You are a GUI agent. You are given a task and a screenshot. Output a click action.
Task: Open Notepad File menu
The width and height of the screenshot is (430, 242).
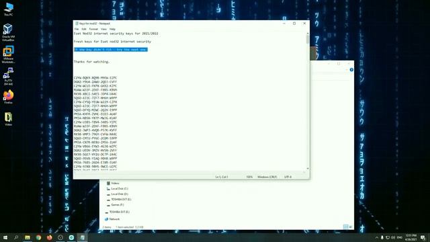77,29
